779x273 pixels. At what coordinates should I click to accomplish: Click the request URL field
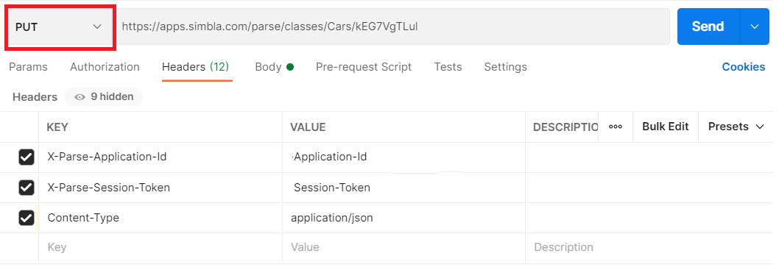pyautogui.click(x=392, y=26)
